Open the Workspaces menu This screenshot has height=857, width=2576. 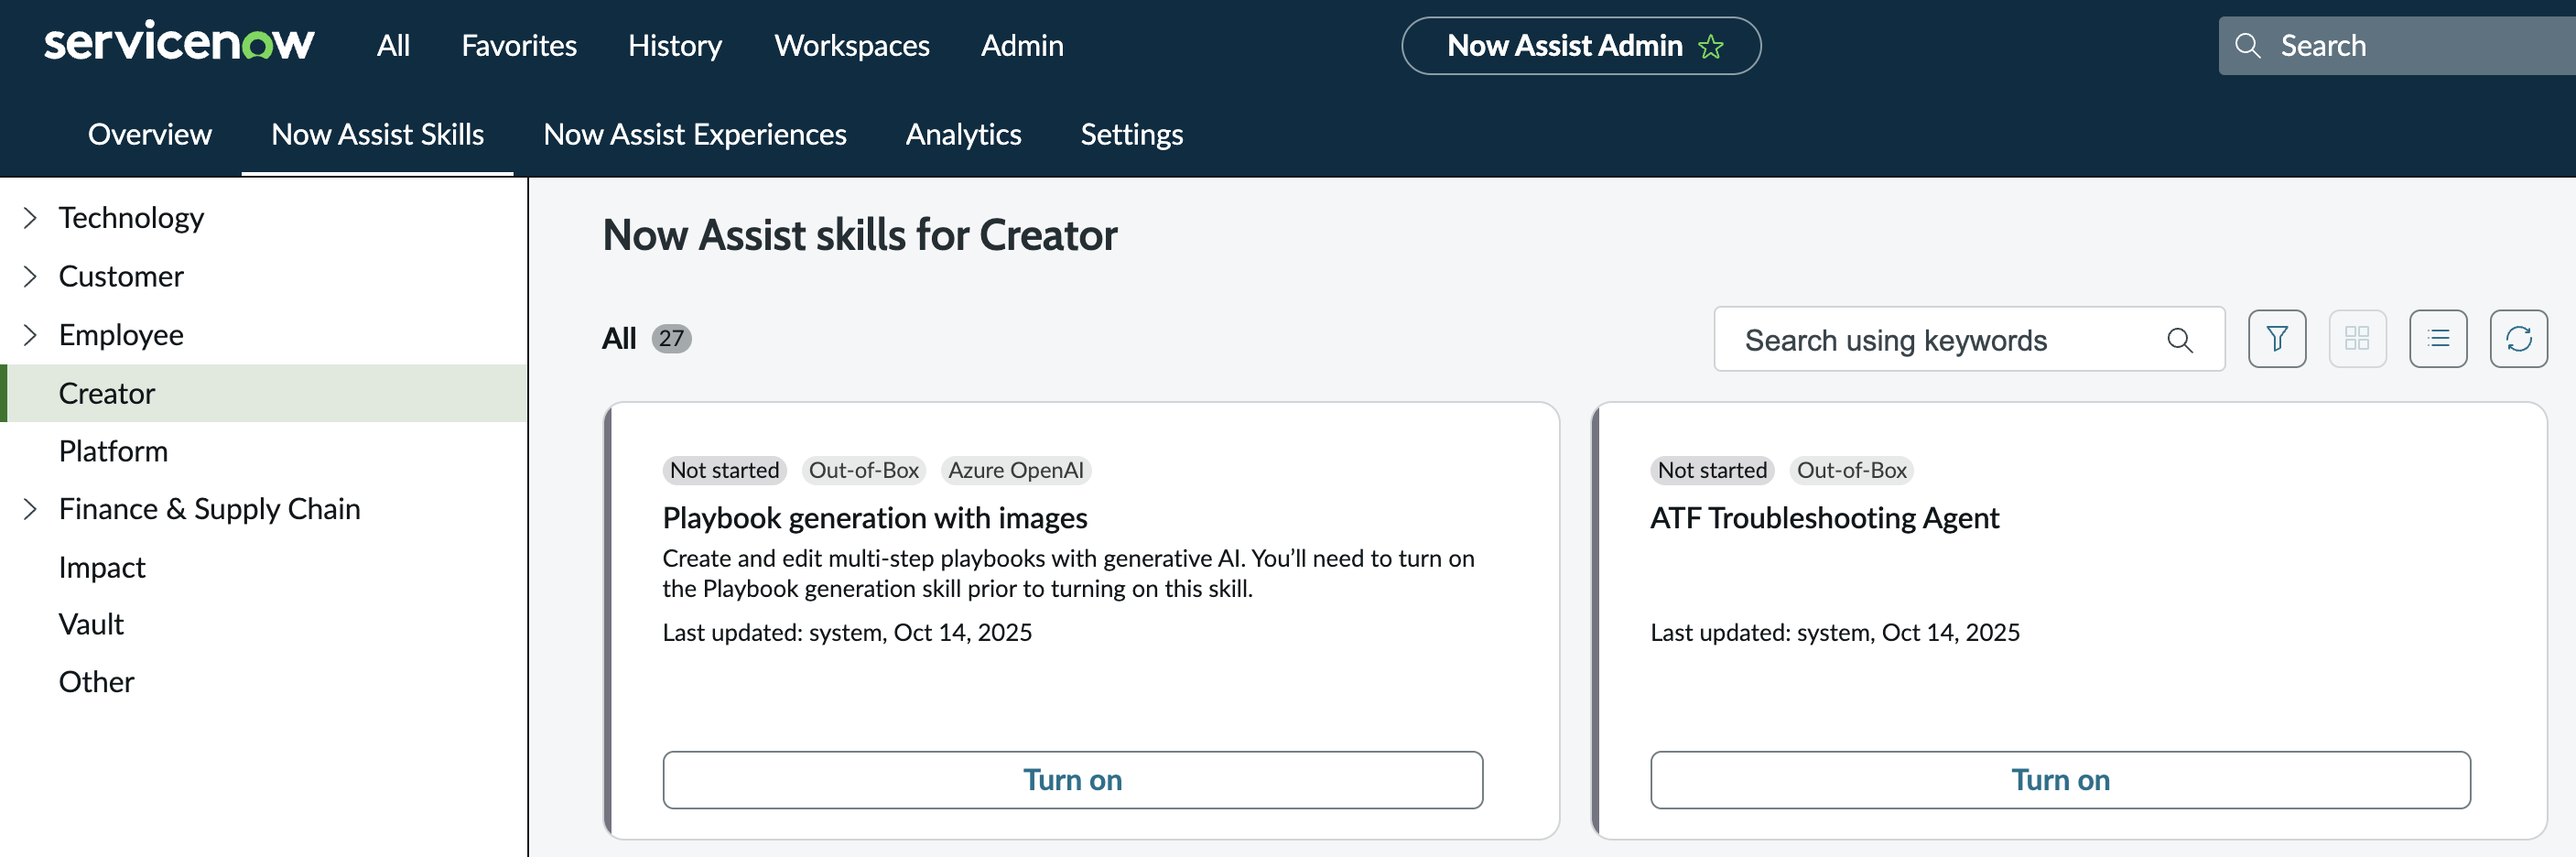tap(852, 46)
